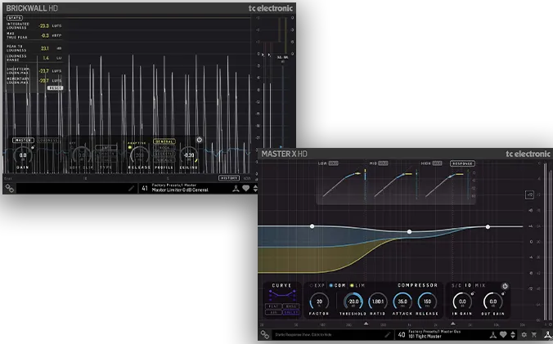Switch to IO tab in Master X HD
Viewport: 553px width, 344px height.
(468, 285)
